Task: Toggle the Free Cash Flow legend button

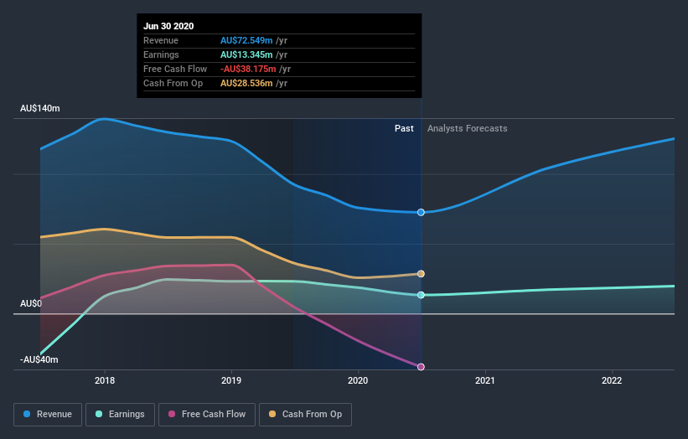Action: [x=207, y=415]
